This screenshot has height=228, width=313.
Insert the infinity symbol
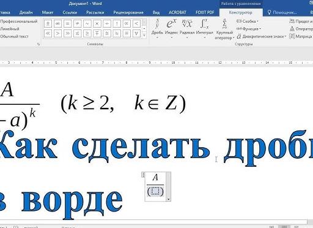57,23
